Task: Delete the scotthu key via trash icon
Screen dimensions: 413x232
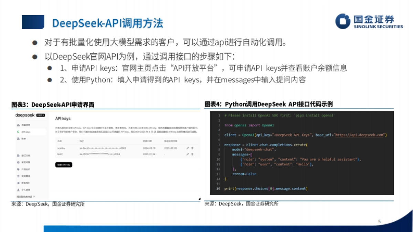Action: point(192,148)
